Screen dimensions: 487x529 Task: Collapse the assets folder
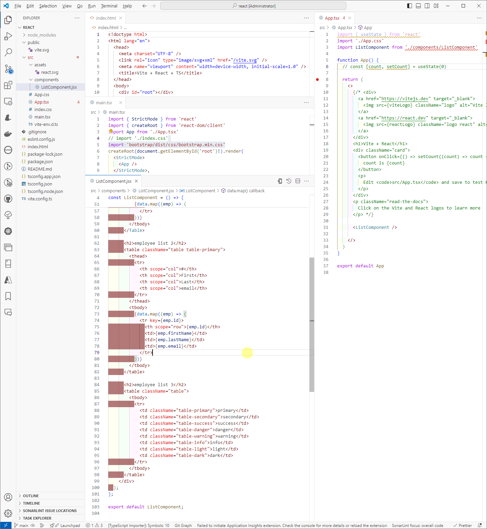[31, 65]
